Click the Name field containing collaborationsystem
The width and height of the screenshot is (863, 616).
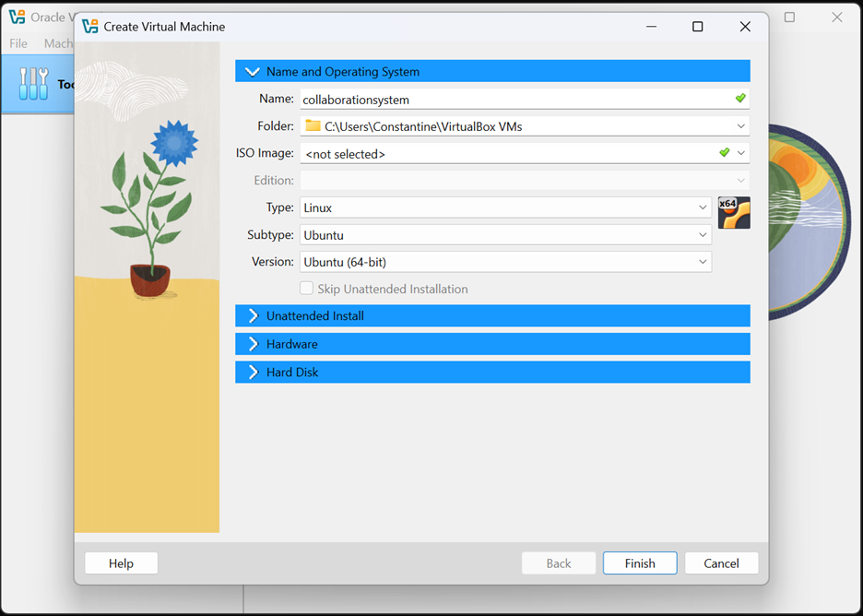click(x=525, y=99)
